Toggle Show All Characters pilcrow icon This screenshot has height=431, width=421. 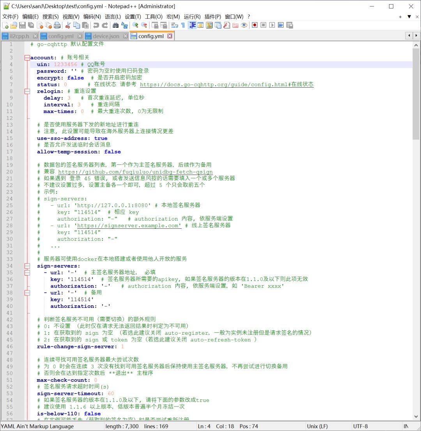pyautogui.click(x=183, y=25)
